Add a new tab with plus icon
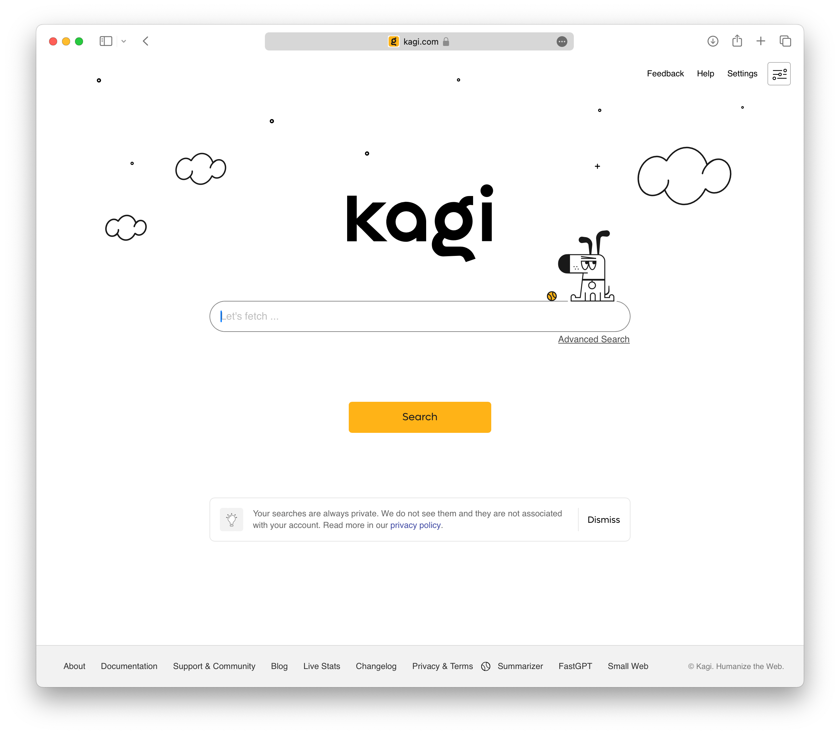840x735 pixels. coord(761,41)
